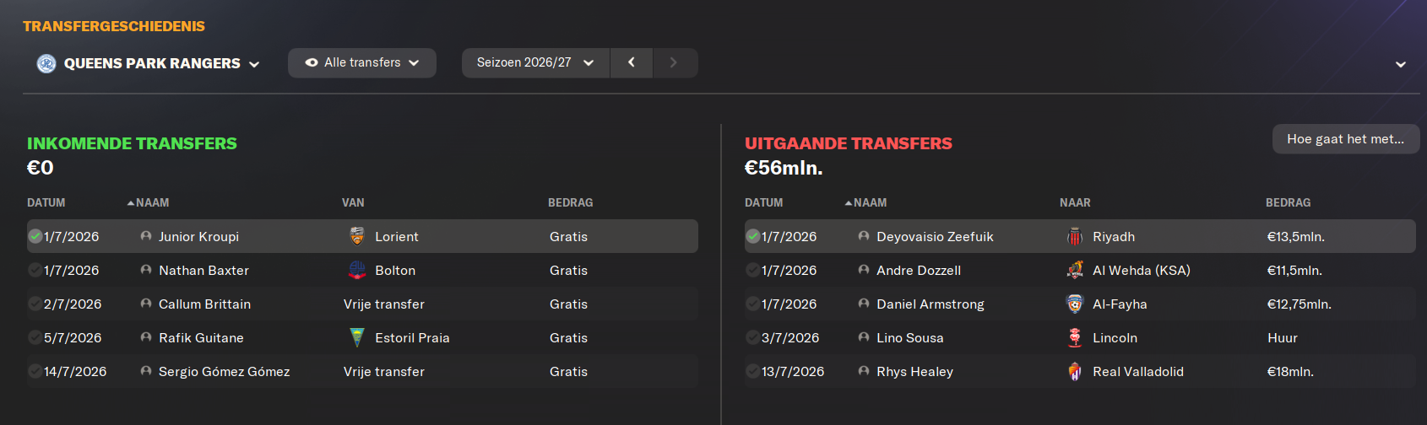Click the Real Valladolid club badge

(1075, 371)
